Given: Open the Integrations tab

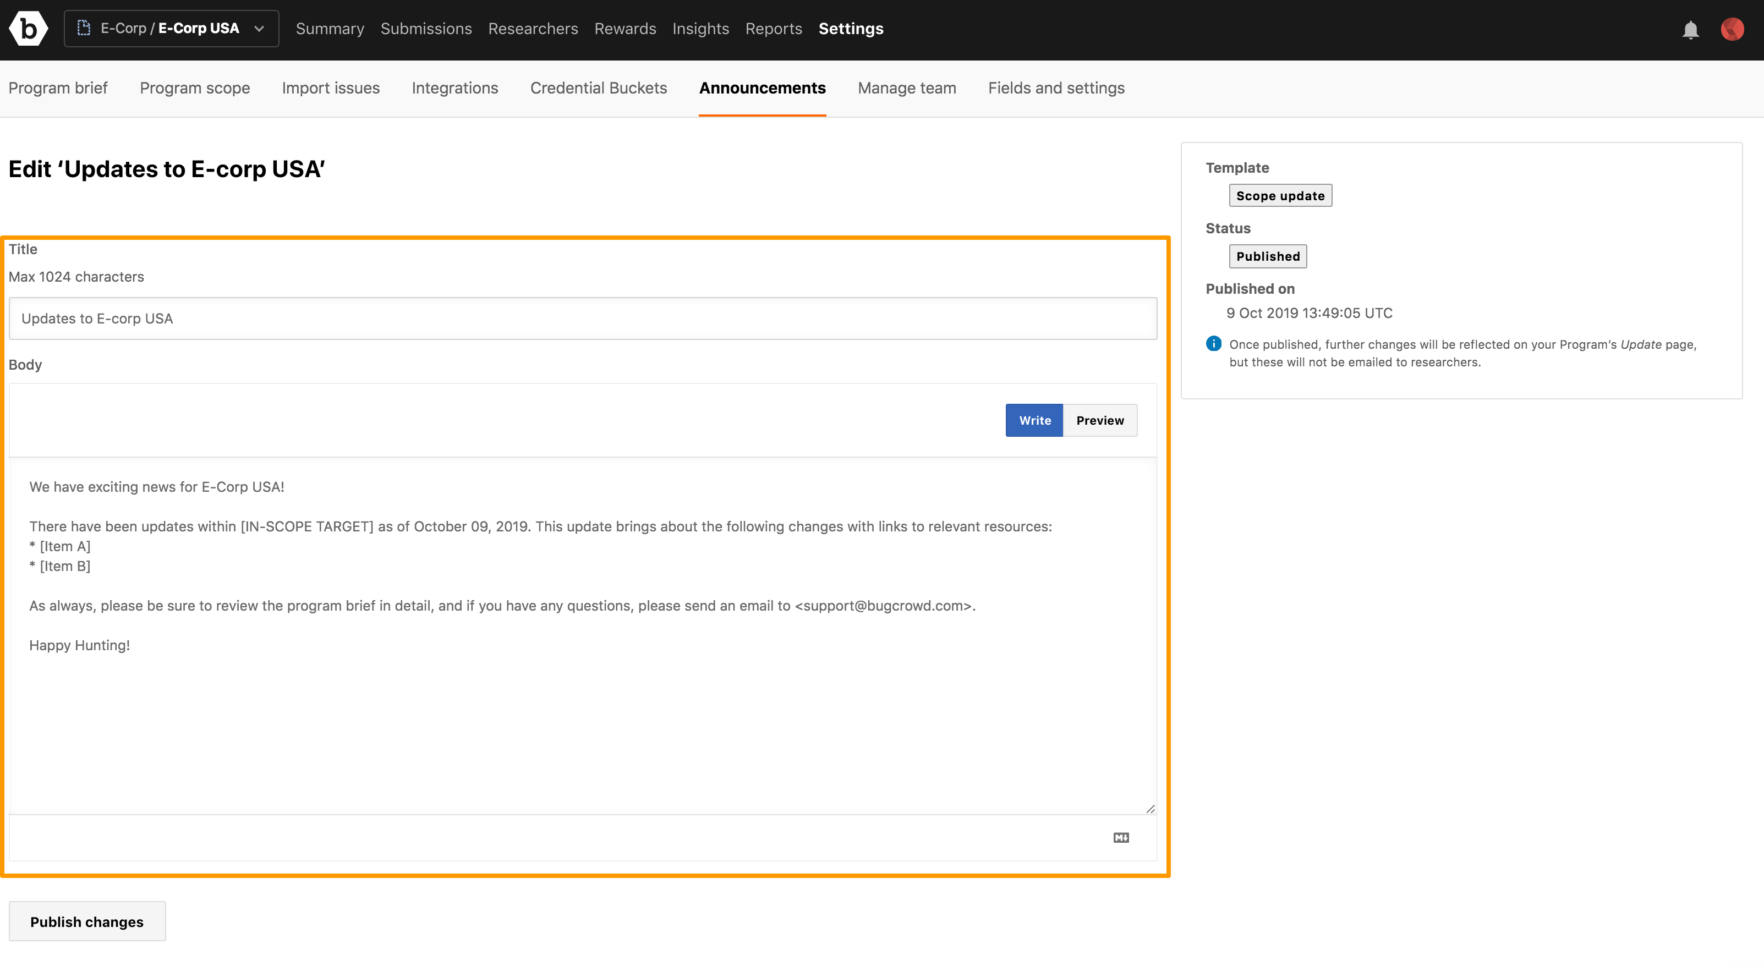Looking at the screenshot, I should coord(454,89).
